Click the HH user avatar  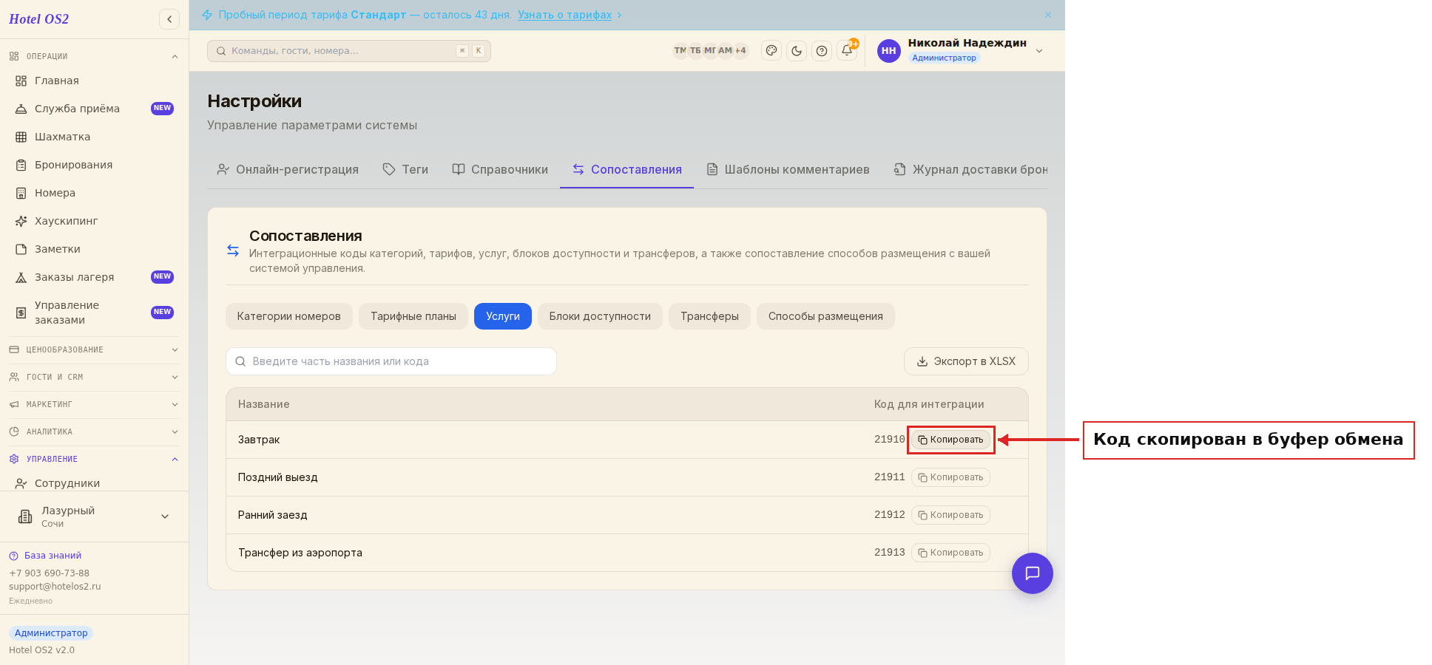(889, 51)
